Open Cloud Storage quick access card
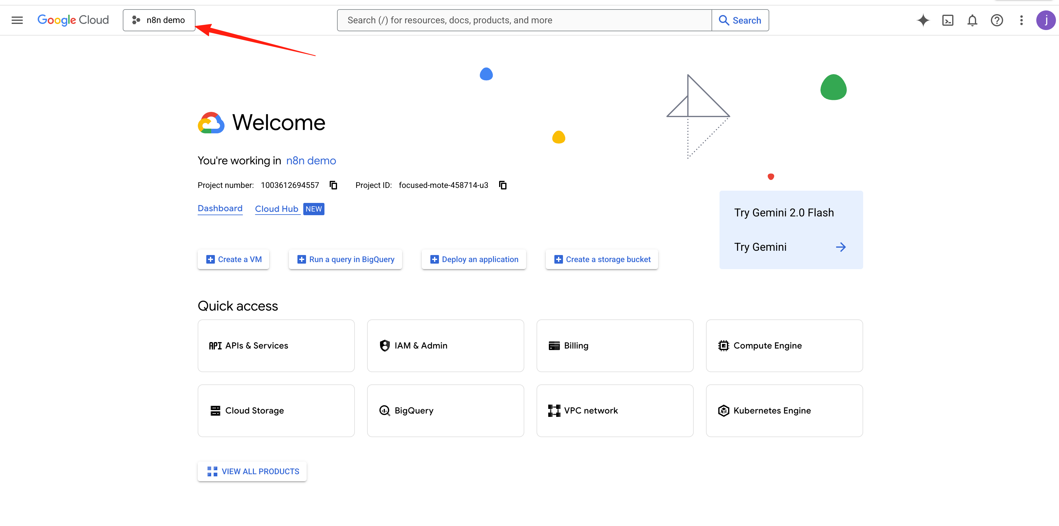 click(x=276, y=411)
